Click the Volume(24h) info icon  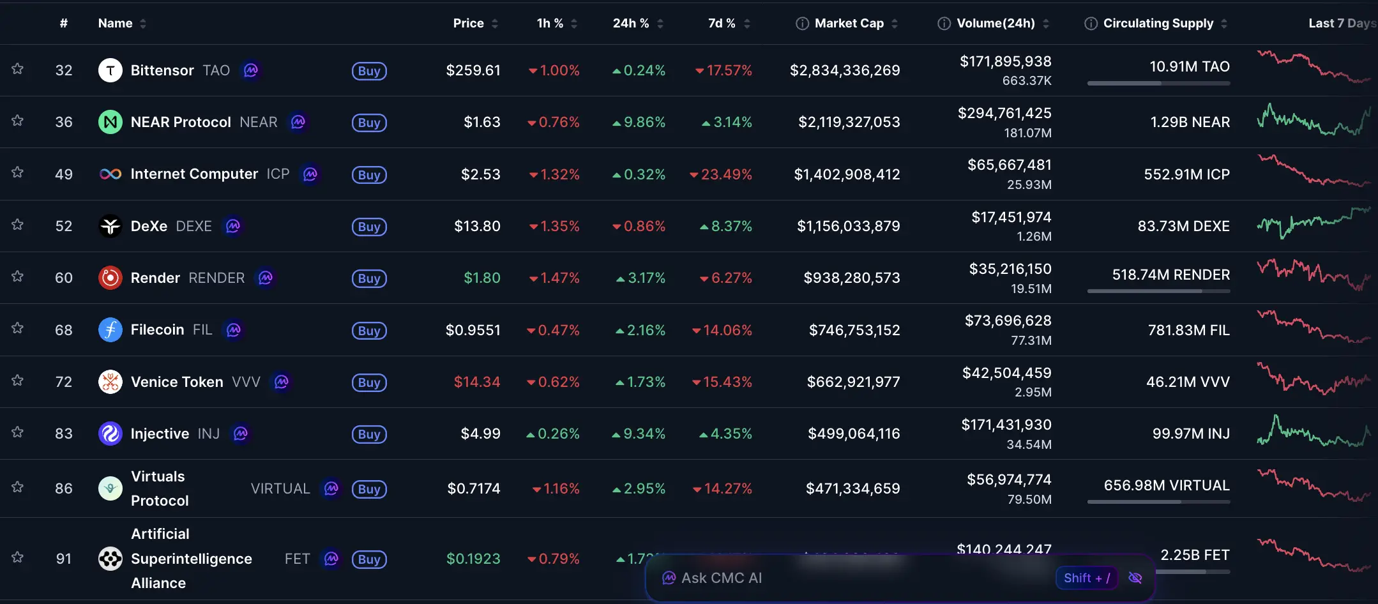[944, 24]
